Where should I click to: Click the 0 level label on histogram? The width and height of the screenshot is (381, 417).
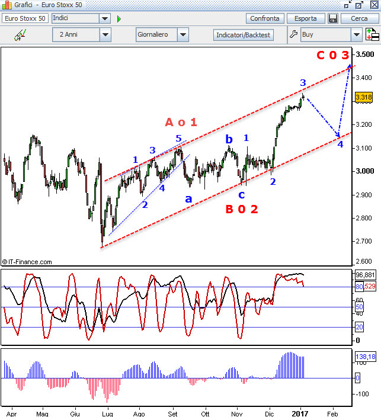(x=357, y=378)
